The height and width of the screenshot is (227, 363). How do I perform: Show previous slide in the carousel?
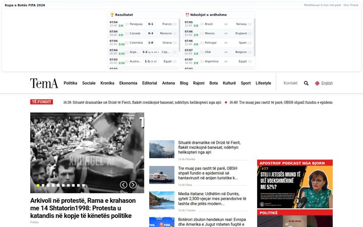124,185
